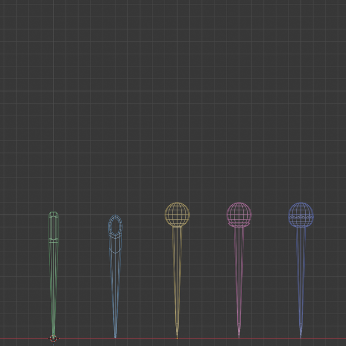The width and height of the screenshot is (346, 346).
Task: Select the green wireframe needle
Action: [x=54, y=273]
